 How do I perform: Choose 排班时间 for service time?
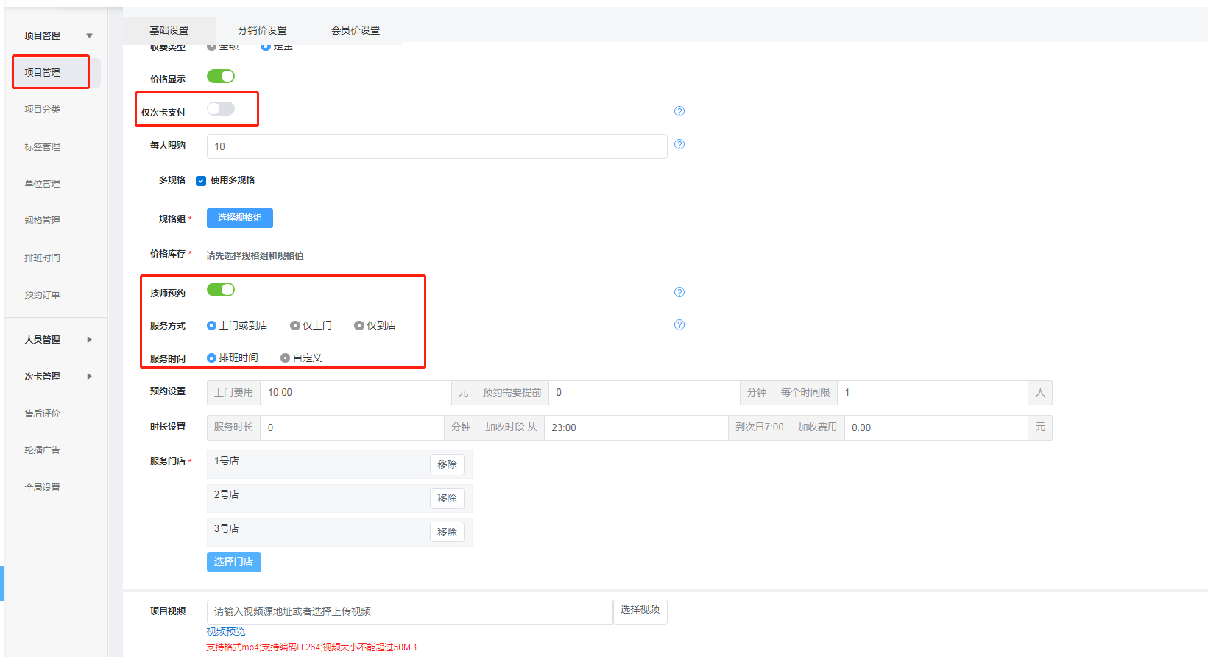(x=233, y=358)
